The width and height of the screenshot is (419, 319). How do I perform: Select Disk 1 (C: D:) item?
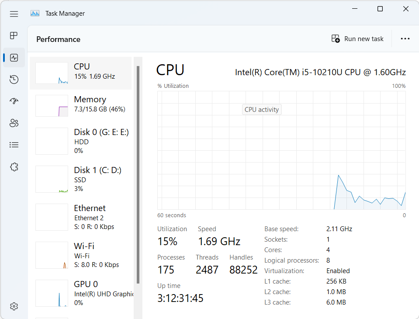click(x=81, y=179)
